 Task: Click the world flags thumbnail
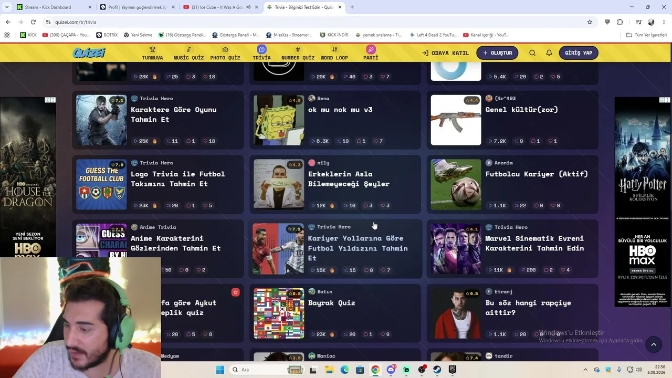[279, 313]
